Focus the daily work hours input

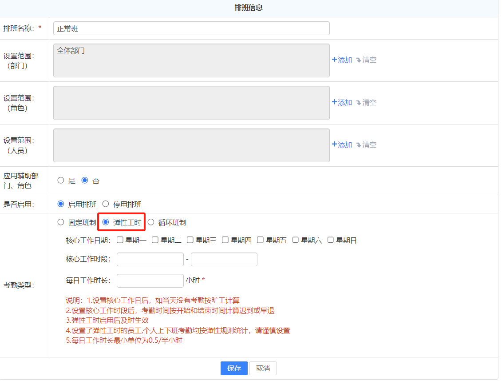tap(150, 281)
